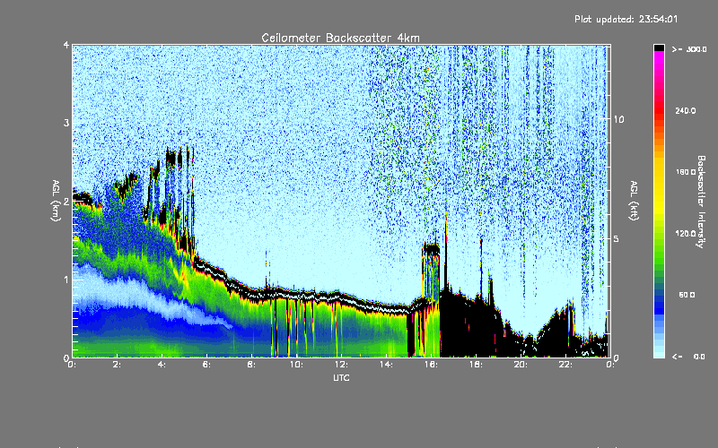Screen dimensions: 718x448
Task: Click the tall cloud column near 16: UTC
Action: (x=431, y=274)
